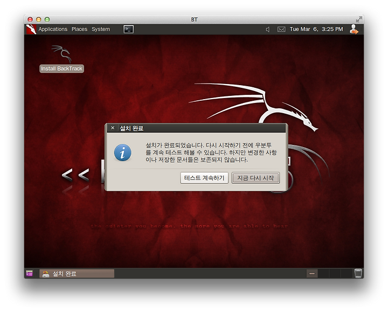388x312 pixels.
Task: Select 설치 완료 taskbar window button
Action: [x=77, y=274]
